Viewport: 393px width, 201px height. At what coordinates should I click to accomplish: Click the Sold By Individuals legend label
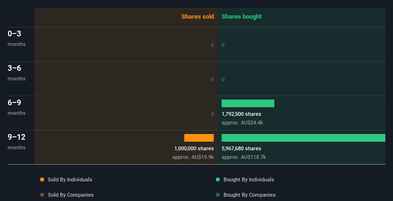pos(70,179)
